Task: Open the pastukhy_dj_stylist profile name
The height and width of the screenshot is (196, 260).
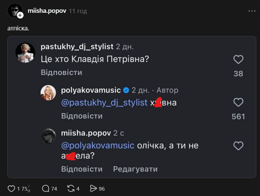Action: coord(77,47)
